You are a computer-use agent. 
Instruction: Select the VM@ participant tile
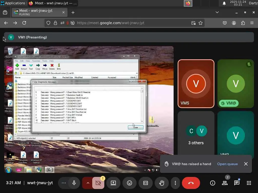236,84
